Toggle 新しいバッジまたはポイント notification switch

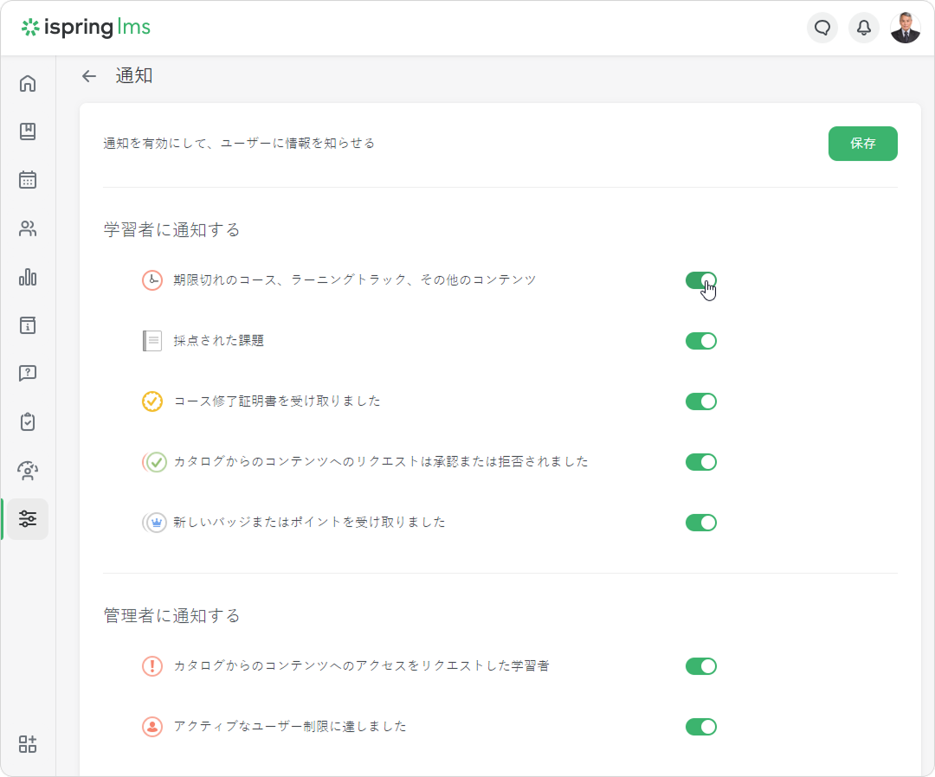click(x=700, y=523)
